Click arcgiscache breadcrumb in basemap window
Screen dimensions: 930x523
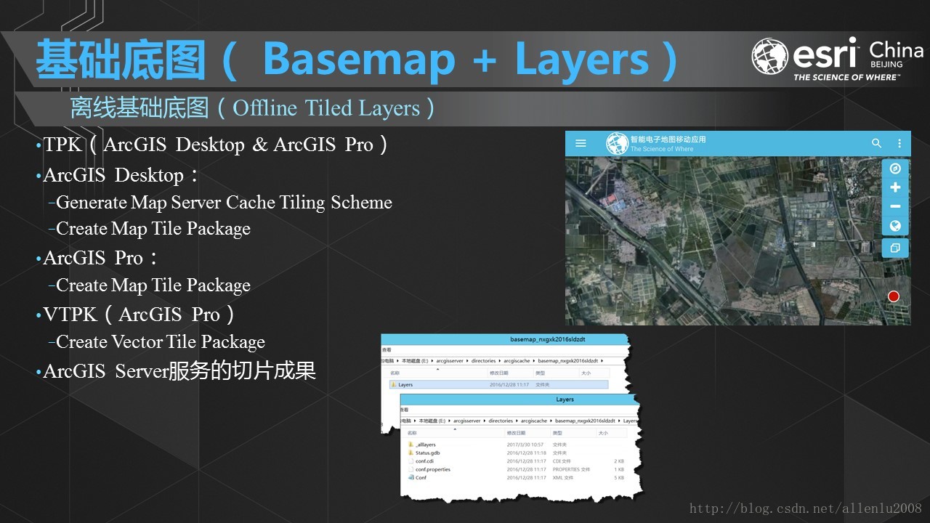click(x=517, y=361)
